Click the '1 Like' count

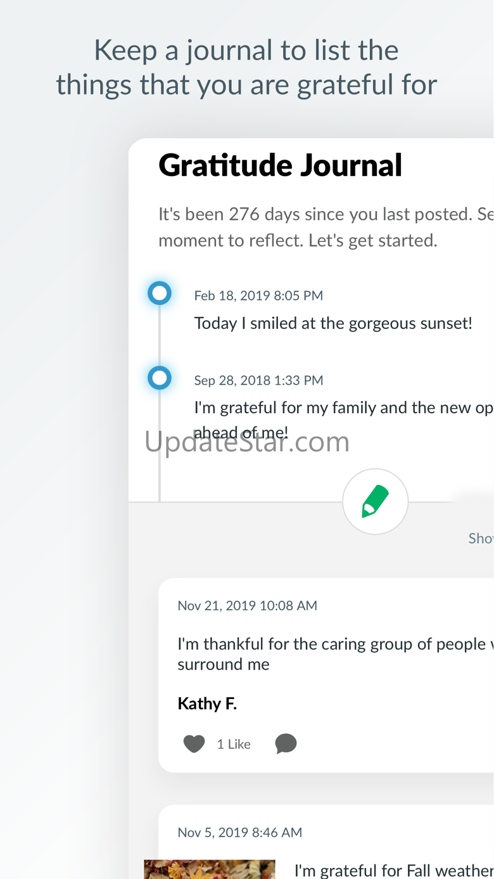[234, 744]
